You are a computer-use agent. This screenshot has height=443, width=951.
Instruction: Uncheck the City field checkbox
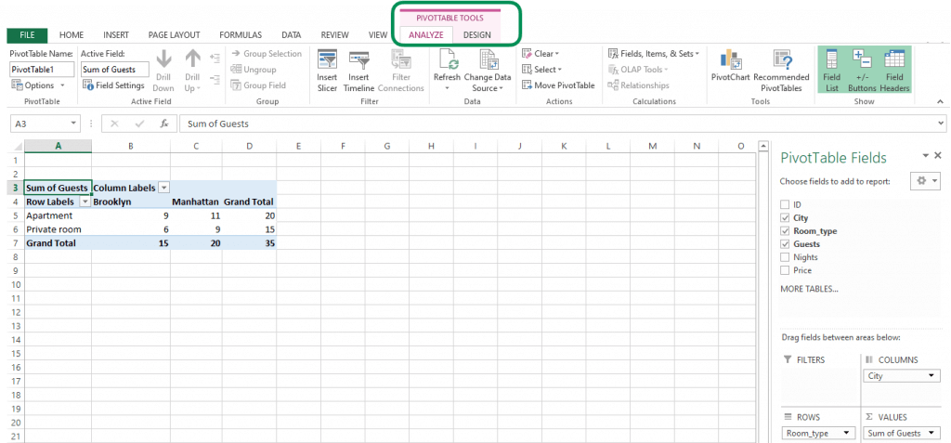786,218
